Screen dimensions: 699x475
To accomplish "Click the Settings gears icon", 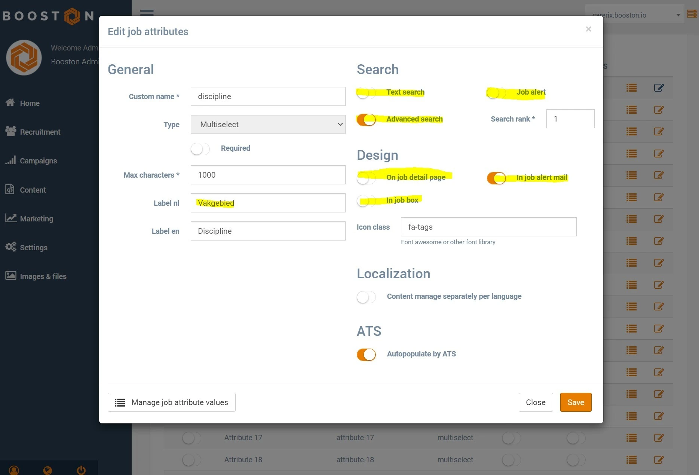I will coord(10,247).
